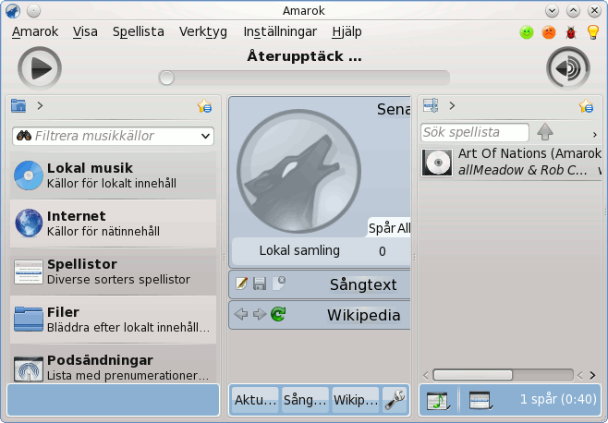
Task: Click bookmark star in music sources panel
Action: click(x=204, y=106)
